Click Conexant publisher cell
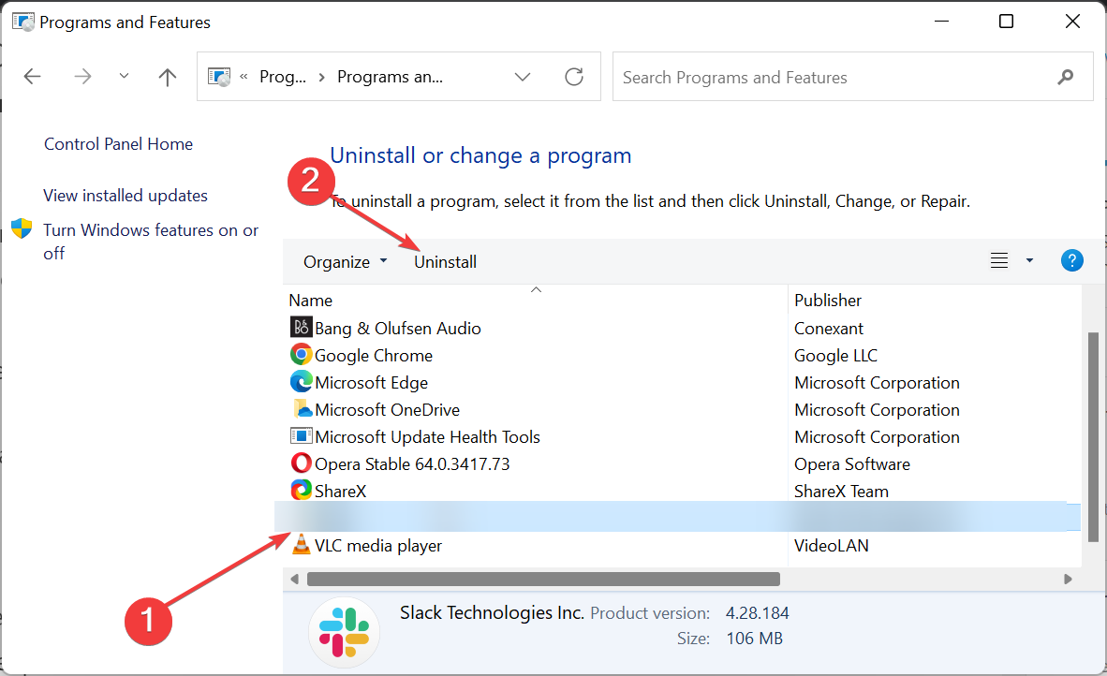This screenshot has height=676, width=1107. 829,328
